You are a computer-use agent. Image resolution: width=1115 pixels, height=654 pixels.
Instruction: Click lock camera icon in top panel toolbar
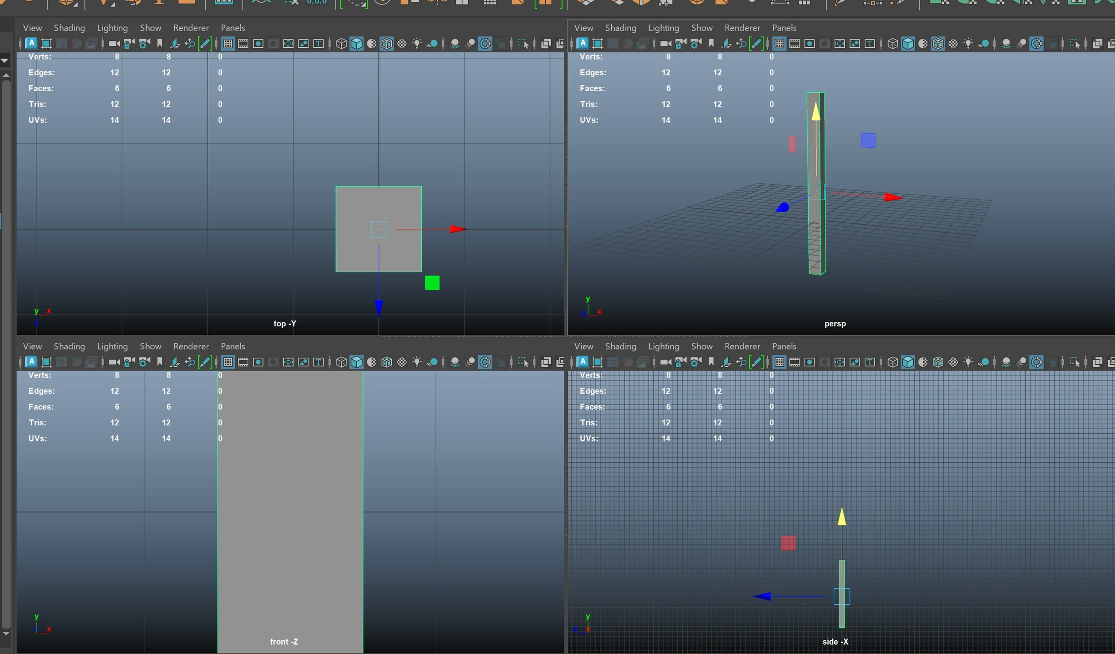tap(129, 44)
